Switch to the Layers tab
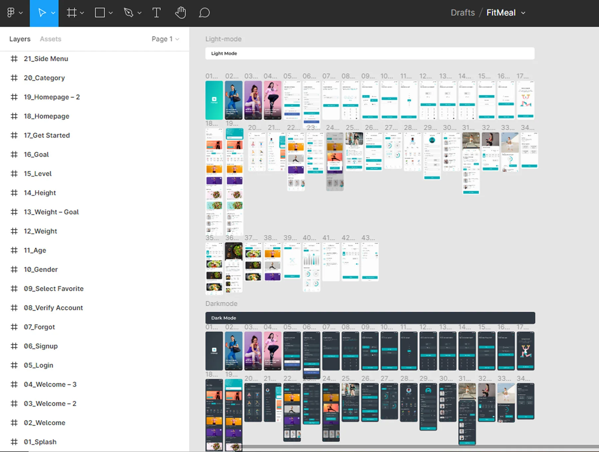This screenshot has width=599, height=452. coord(20,39)
